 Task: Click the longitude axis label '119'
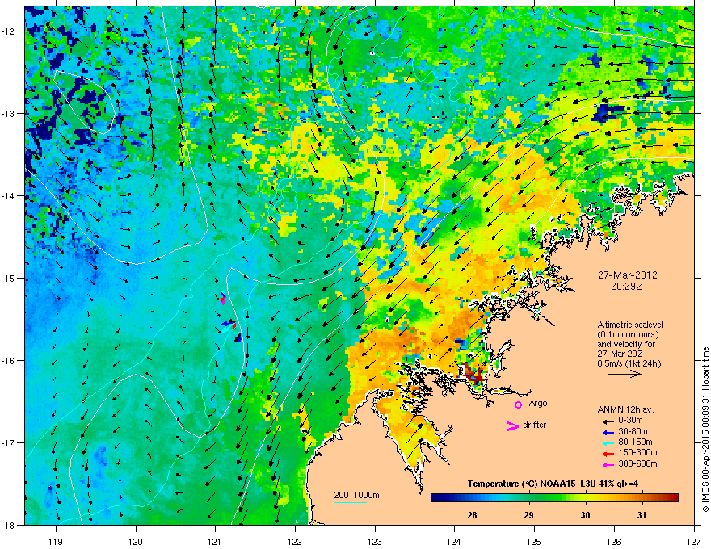[x=56, y=542]
